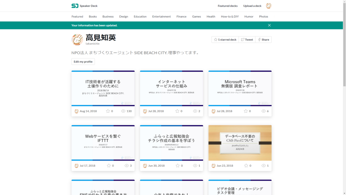Image resolution: width=346 pixels, height=195 pixels.
Task: Share profile on Facebook
Action: [x=263, y=40]
